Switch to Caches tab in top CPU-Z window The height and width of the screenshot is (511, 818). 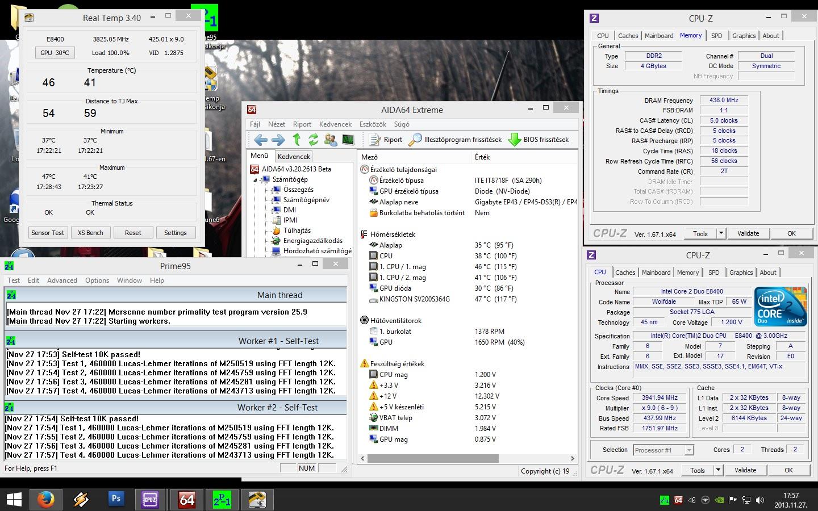628,36
